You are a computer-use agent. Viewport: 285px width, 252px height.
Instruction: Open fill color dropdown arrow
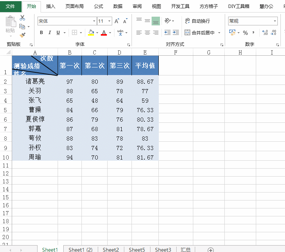click(97, 33)
